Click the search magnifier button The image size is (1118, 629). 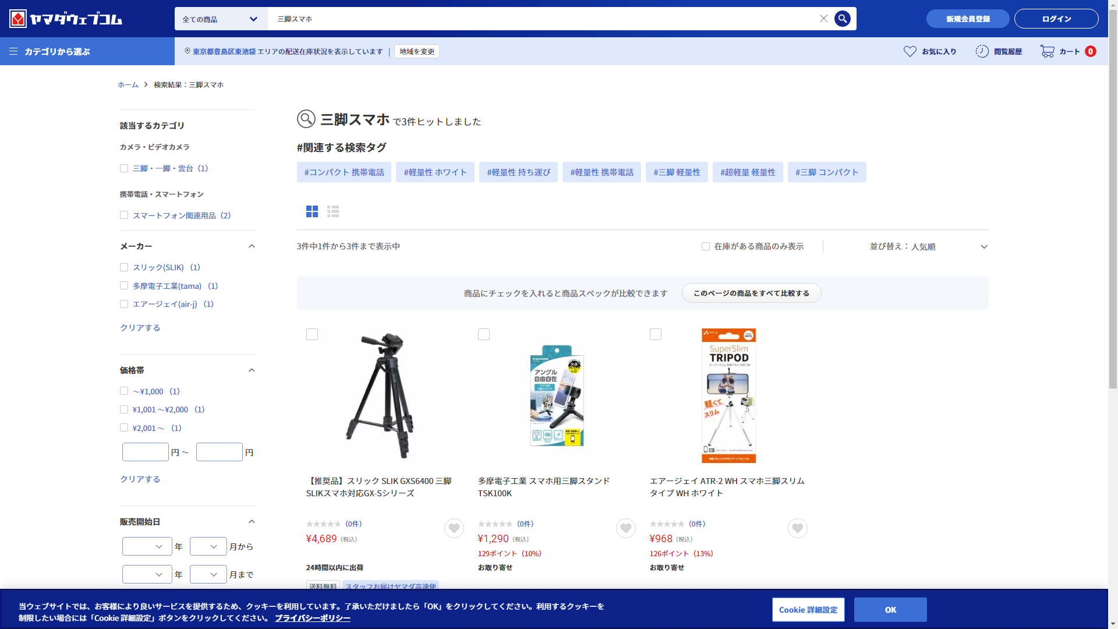click(842, 19)
